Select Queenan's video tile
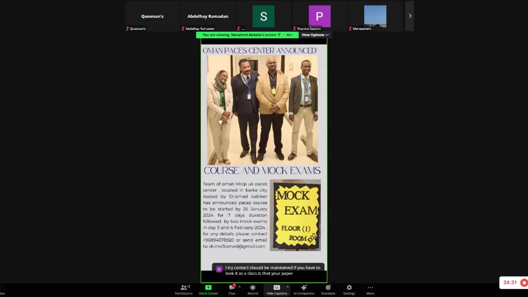The height and width of the screenshot is (297, 528). 152,16
